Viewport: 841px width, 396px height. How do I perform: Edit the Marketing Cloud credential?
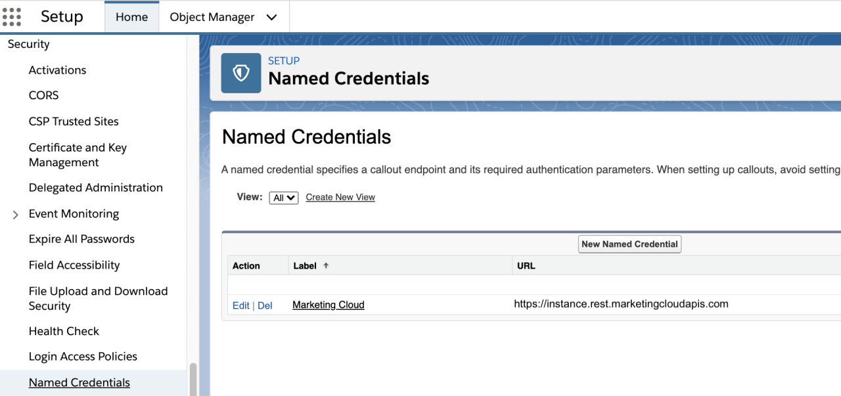click(241, 305)
